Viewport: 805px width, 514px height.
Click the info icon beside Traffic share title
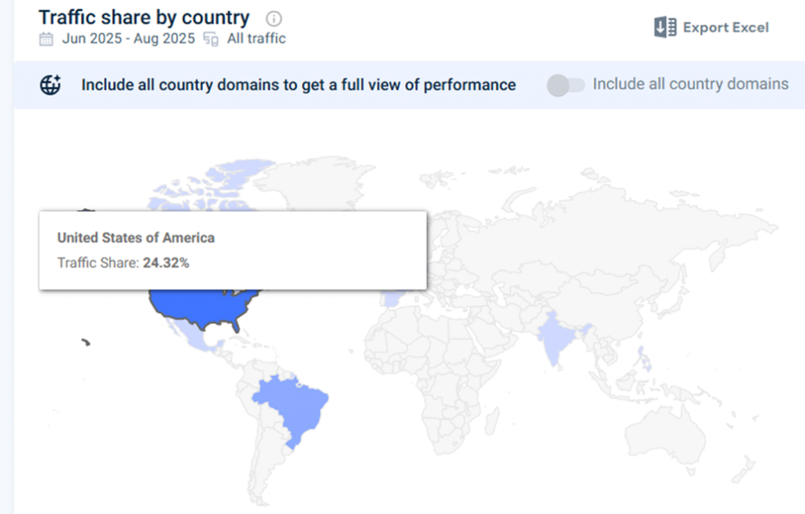[x=274, y=19]
